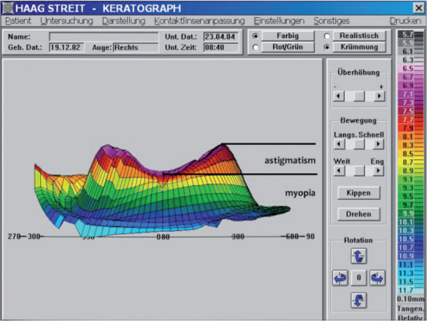Open the Patient menu
The image size is (427, 321).
[x=18, y=21]
